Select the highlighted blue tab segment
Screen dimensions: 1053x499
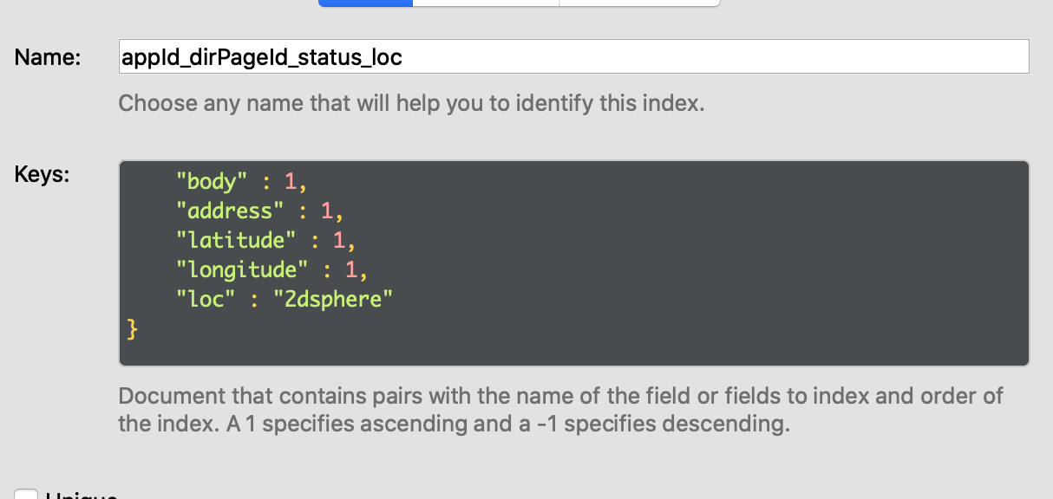pos(365,3)
